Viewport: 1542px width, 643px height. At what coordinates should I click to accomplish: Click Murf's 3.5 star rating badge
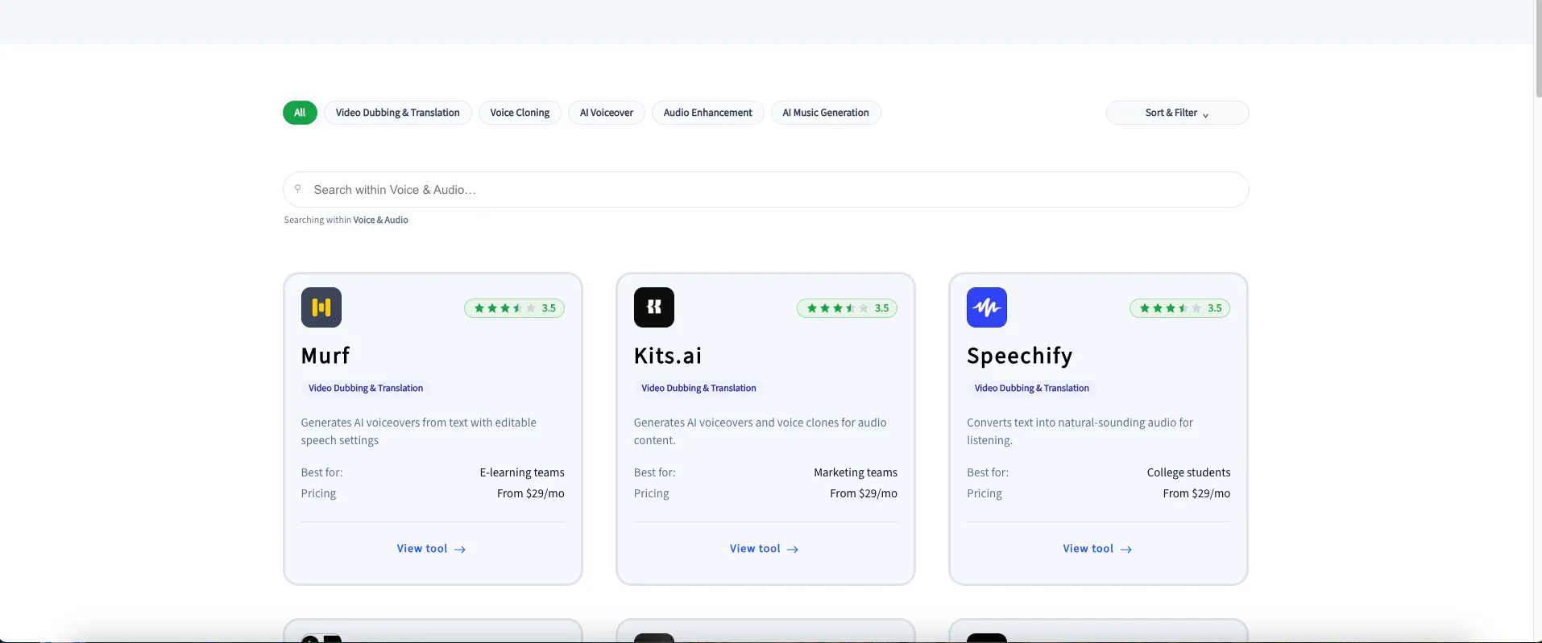click(x=514, y=308)
